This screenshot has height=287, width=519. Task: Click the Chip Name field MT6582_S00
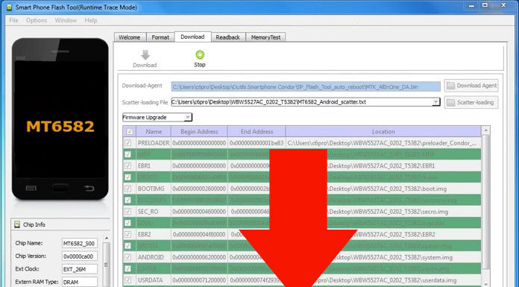[80, 243]
